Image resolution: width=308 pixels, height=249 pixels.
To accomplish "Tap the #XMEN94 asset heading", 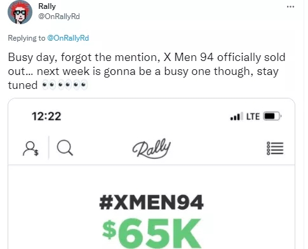I will click(151, 203).
